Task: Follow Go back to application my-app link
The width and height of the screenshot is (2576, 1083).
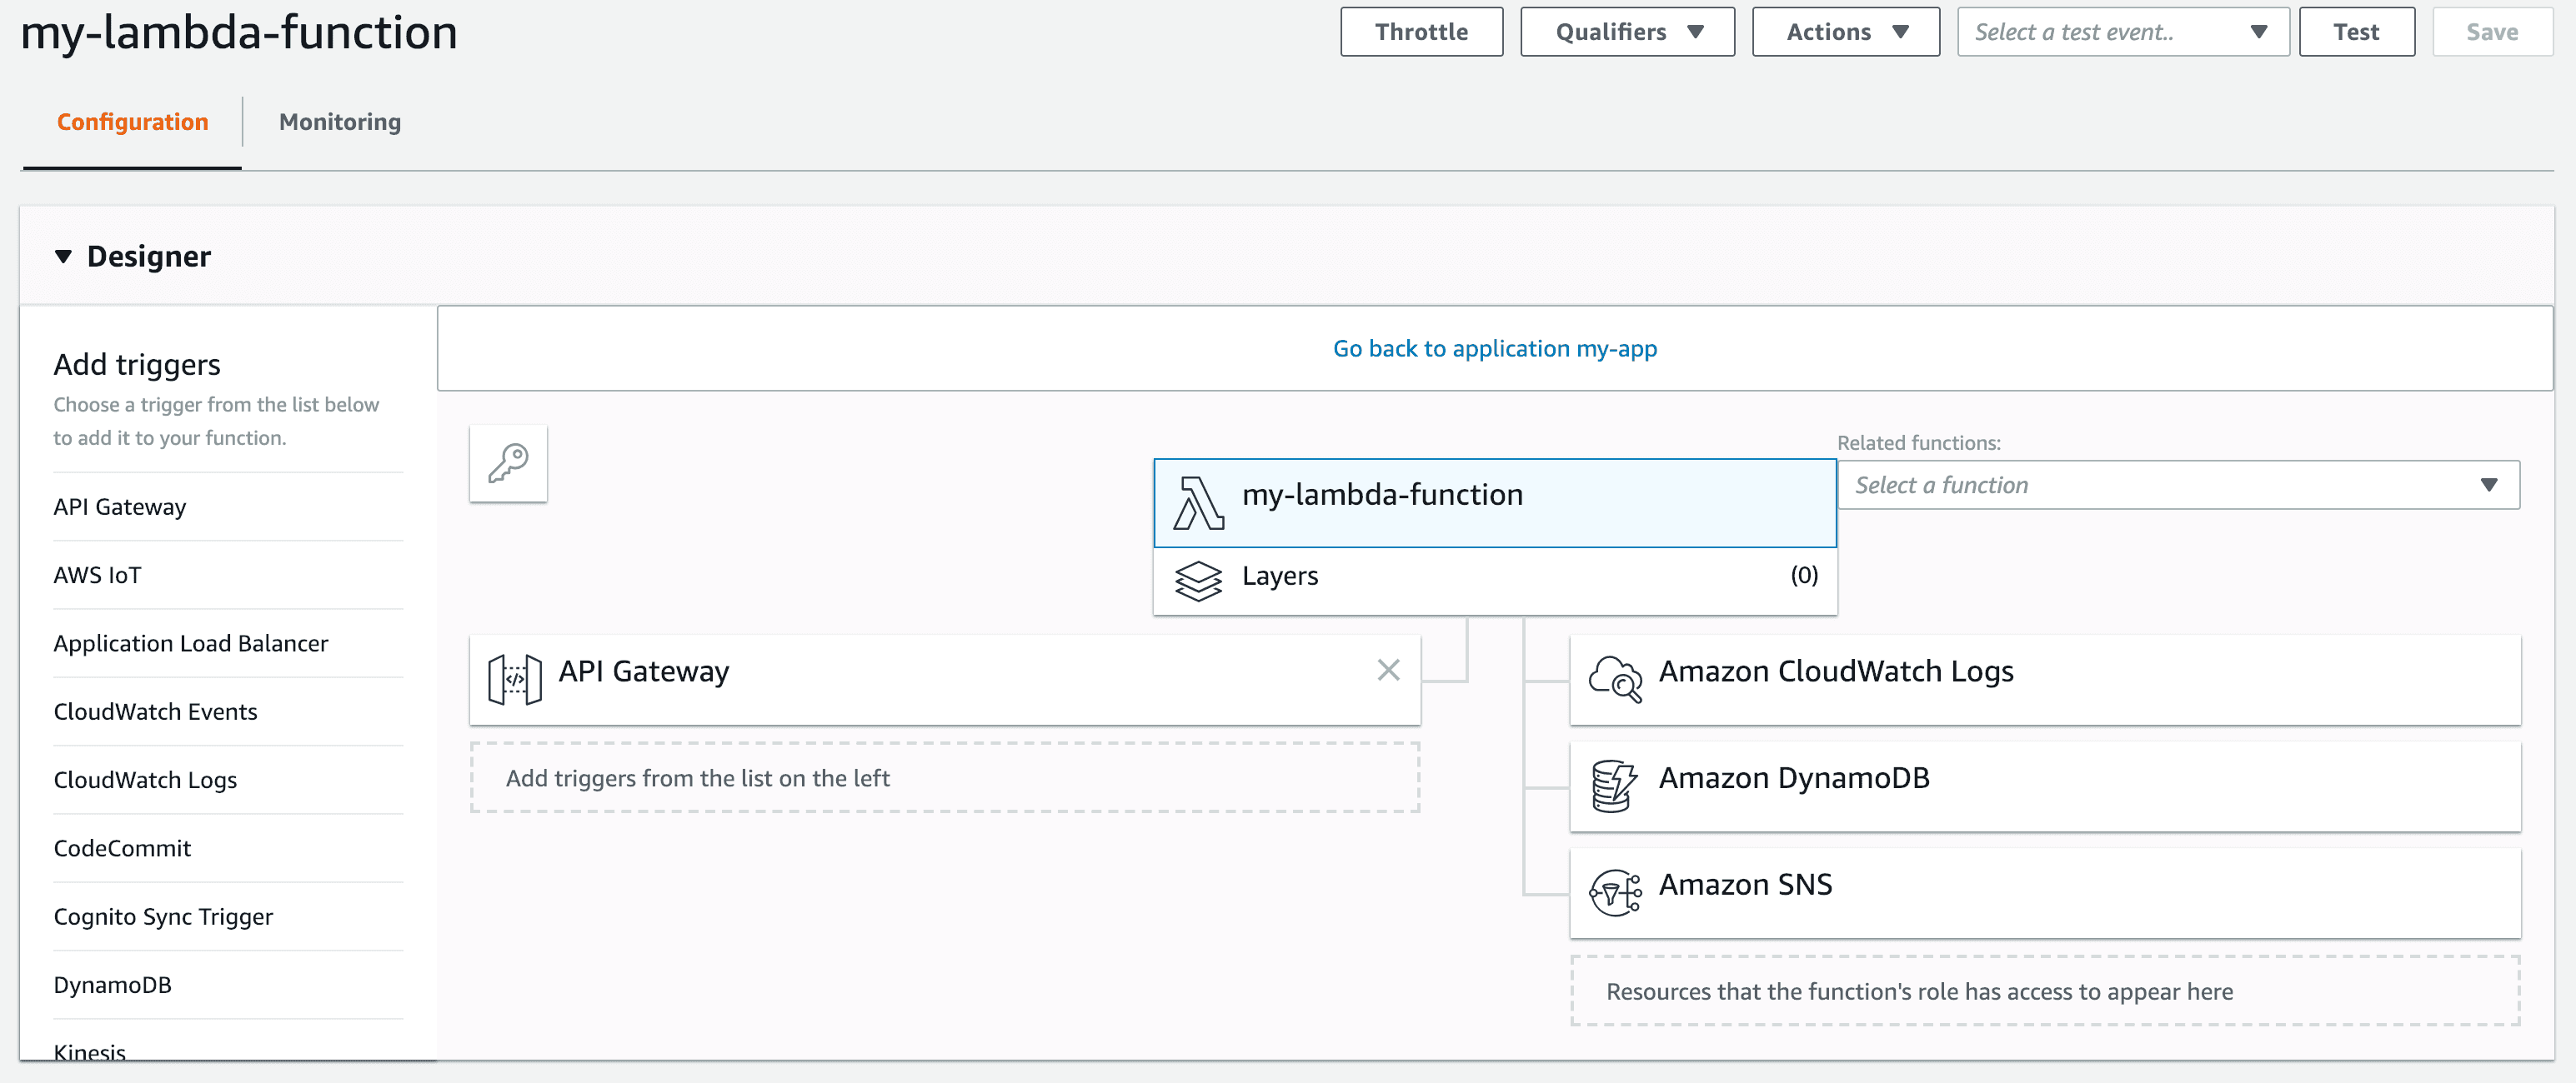Action: [1494, 349]
